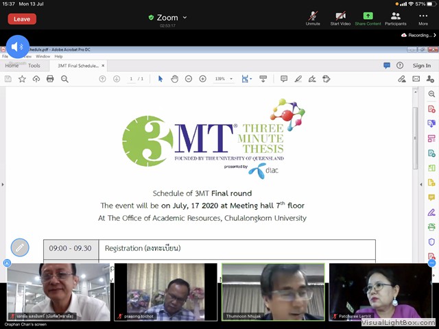
Task: Choose the hand pan tool
Action: 174,79
